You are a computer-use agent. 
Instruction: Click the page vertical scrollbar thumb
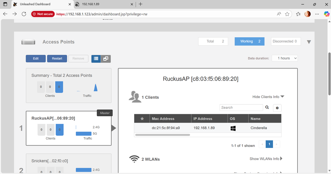(x=329, y=74)
